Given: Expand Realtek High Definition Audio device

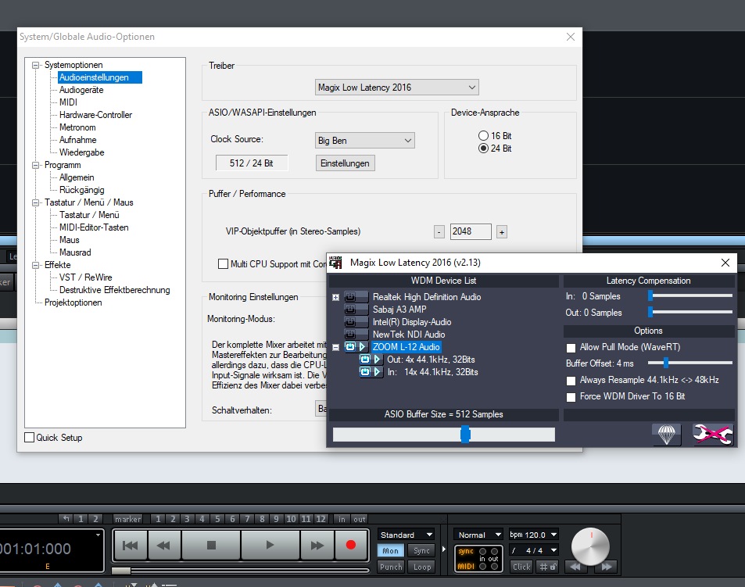Looking at the screenshot, I should pyautogui.click(x=336, y=297).
